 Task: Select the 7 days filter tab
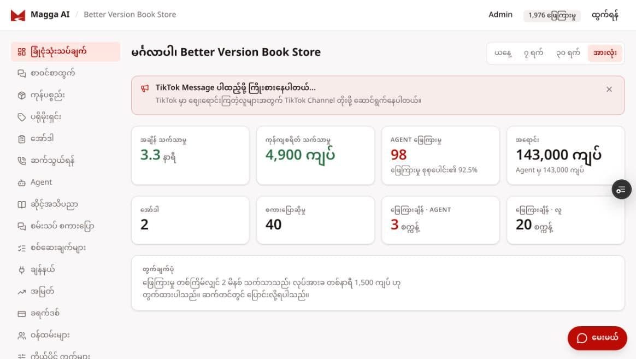pos(533,53)
